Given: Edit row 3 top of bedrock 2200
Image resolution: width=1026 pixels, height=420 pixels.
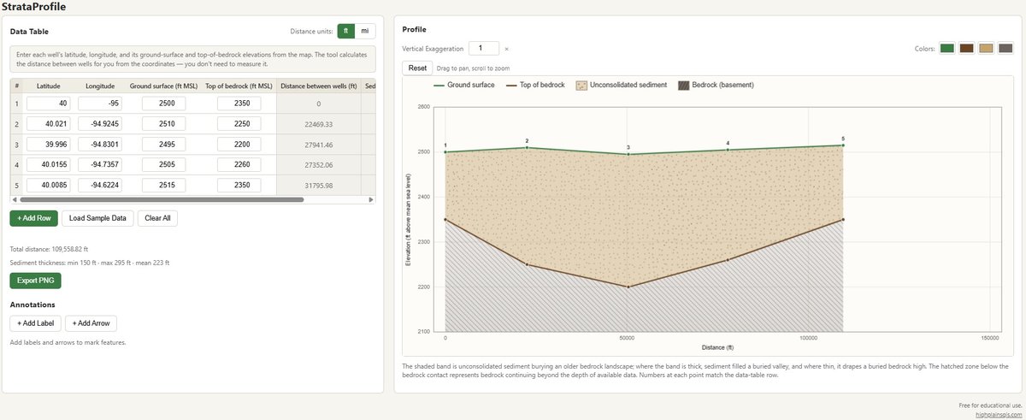Looking at the screenshot, I should coord(239,145).
